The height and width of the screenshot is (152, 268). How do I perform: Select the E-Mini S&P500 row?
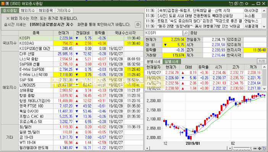pos(81,70)
